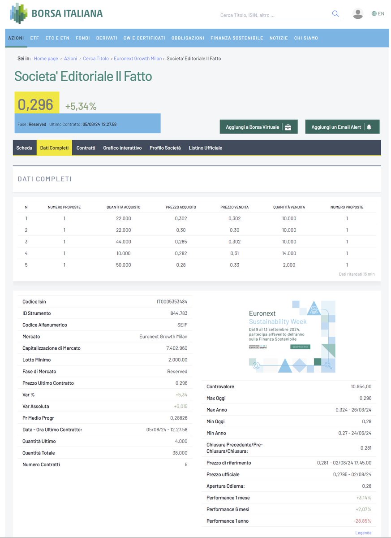Click the PREZZO VENDITA column header
This screenshot has width=391, height=538.
[x=234, y=207]
